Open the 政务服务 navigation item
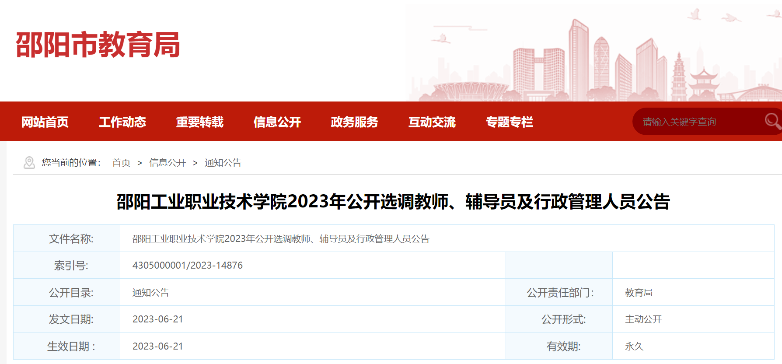Viewport: 782px width, 364px height. coord(355,122)
